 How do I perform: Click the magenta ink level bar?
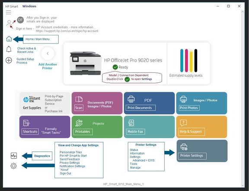point(186,60)
